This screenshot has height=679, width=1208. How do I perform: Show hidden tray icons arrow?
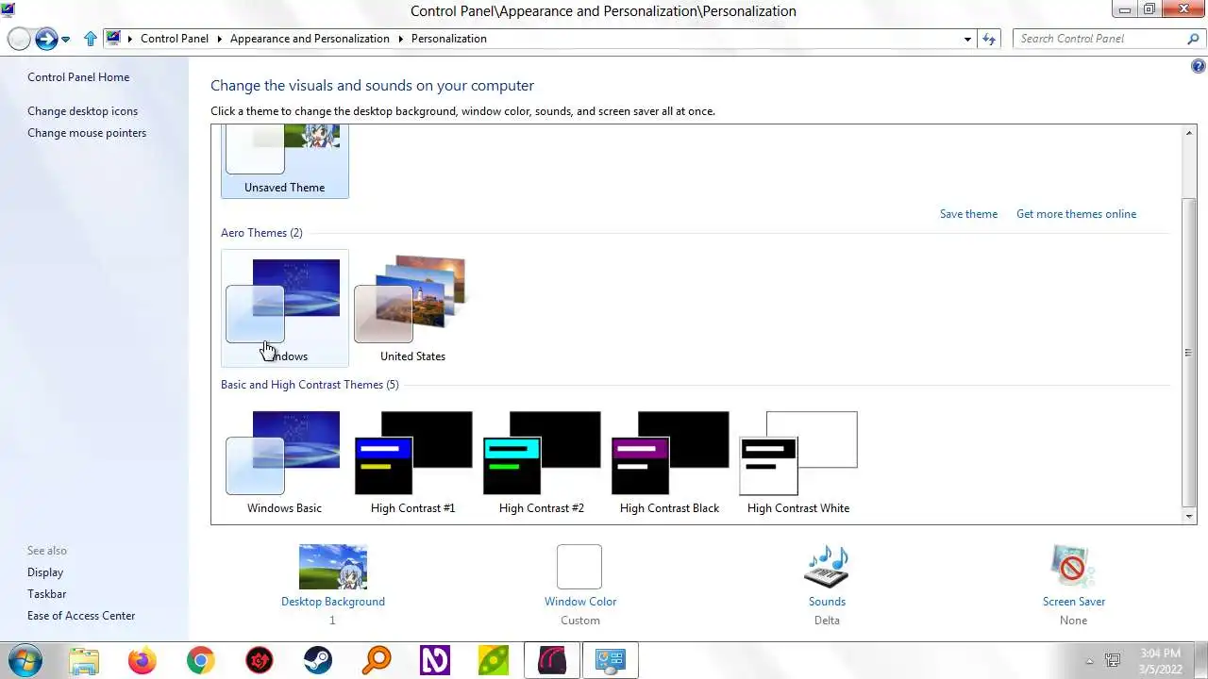pos(1090,661)
